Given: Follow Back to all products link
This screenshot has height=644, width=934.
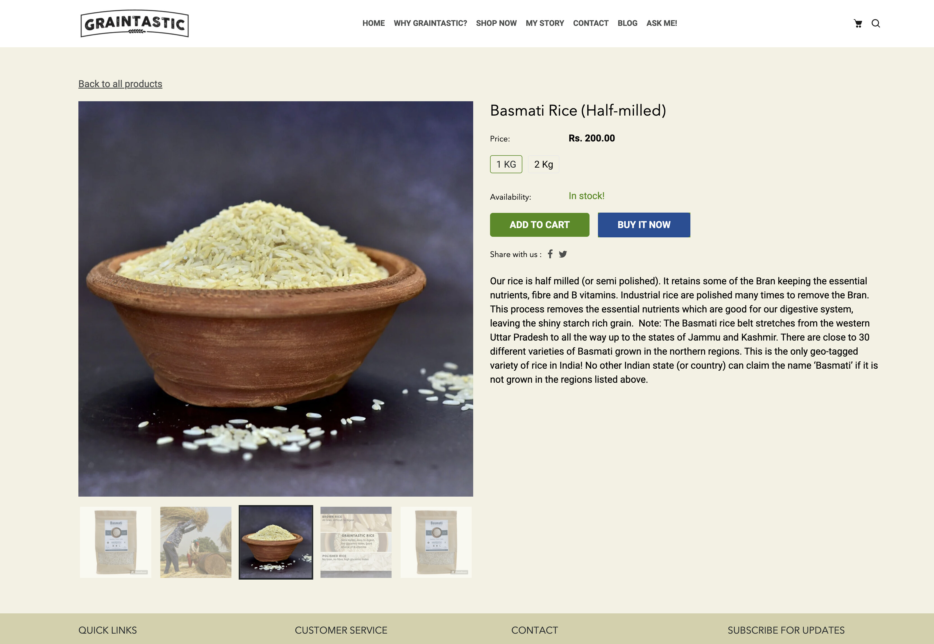Looking at the screenshot, I should 120,84.
